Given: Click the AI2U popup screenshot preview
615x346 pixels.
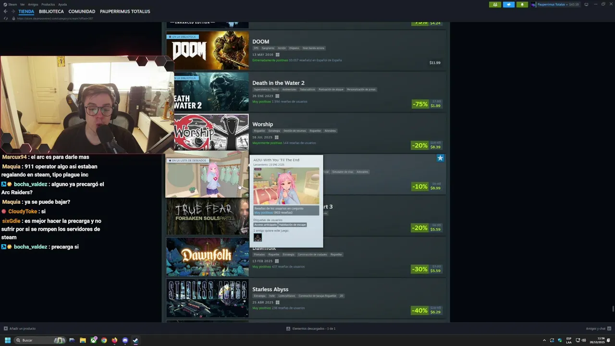Looking at the screenshot, I should click(286, 185).
